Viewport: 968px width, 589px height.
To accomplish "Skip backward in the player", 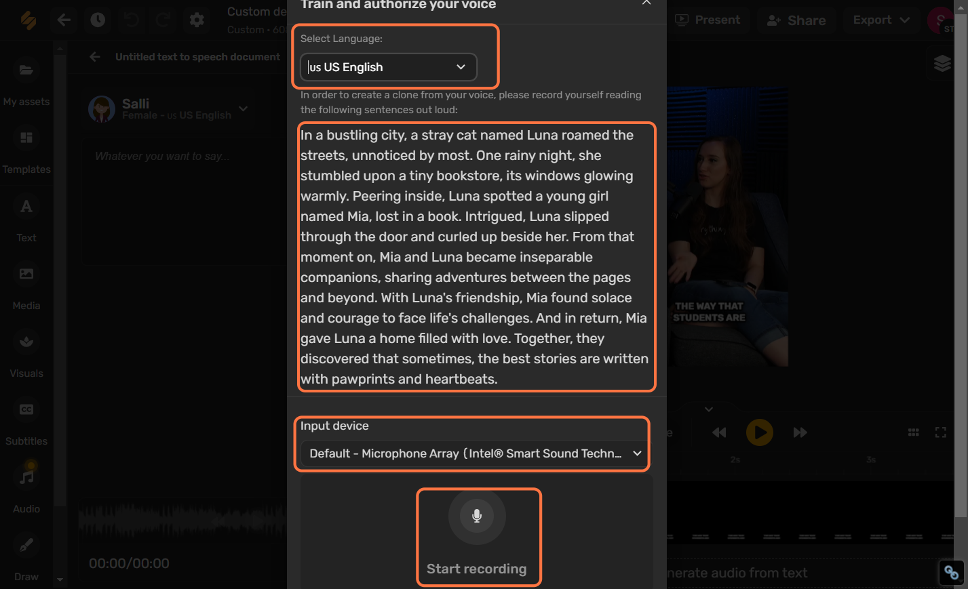I will click(719, 432).
